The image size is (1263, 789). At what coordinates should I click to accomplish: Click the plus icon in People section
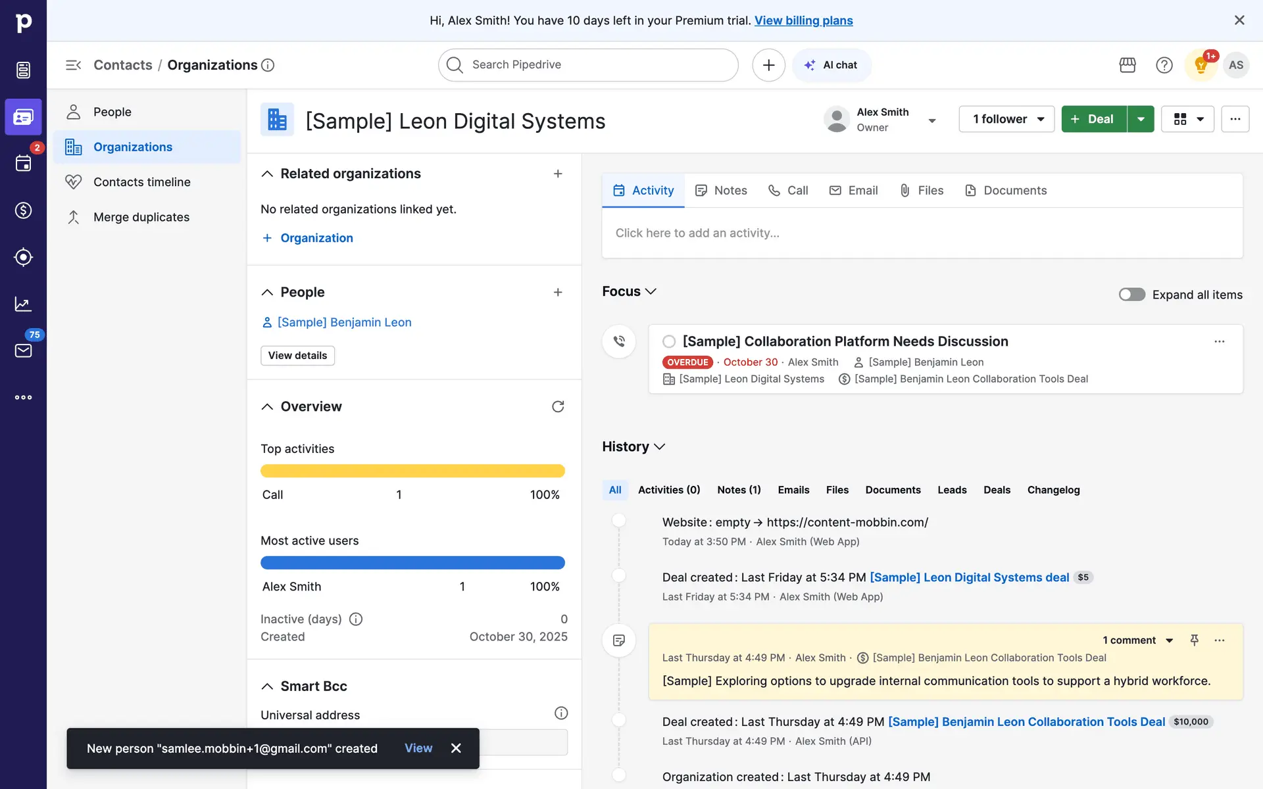coord(558,292)
